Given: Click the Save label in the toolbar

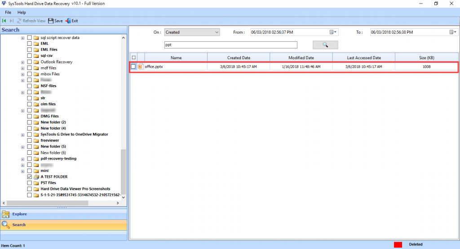Looking at the screenshot, I should 58,21.
